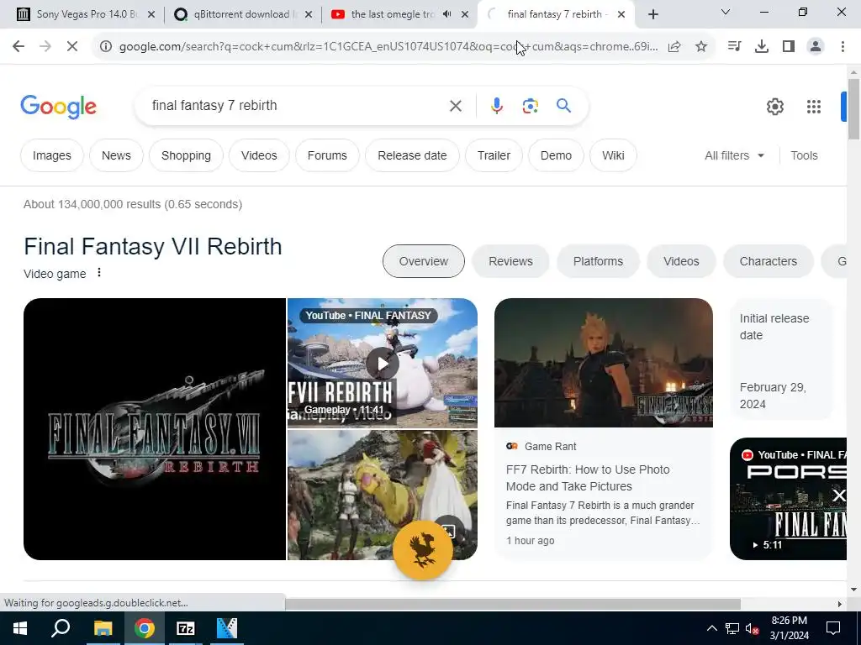Open File Explorer from taskbar

click(x=103, y=628)
